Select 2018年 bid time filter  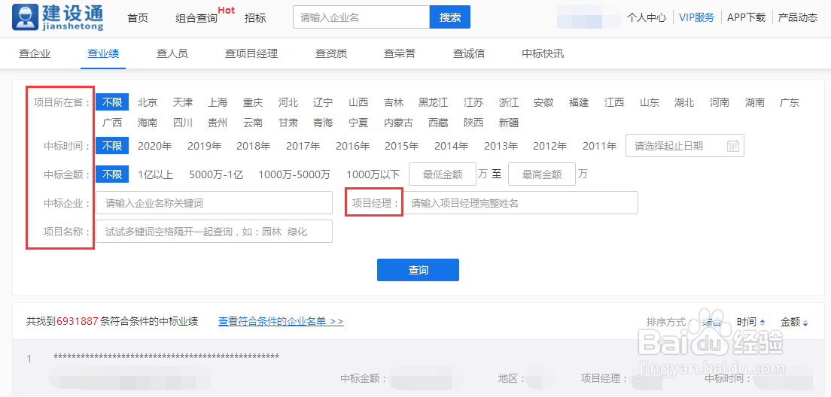click(x=254, y=146)
